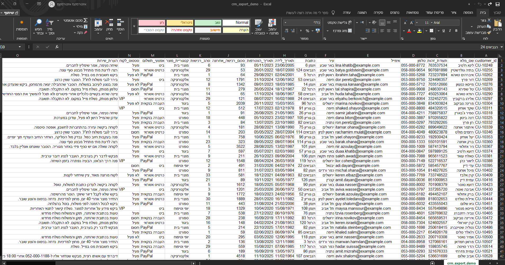505x265 pixels.
Task: Expand the cell styles gallery
Action: click(134, 26)
